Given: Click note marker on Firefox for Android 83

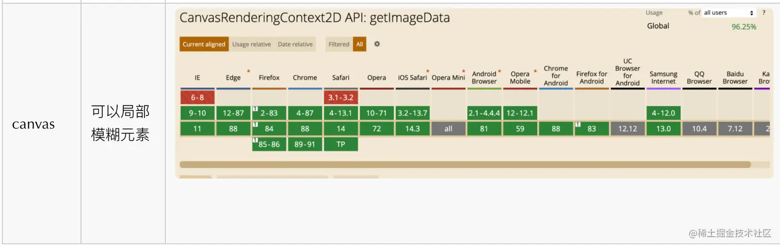Looking at the screenshot, I should pyautogui.click(x=578, y=125).
